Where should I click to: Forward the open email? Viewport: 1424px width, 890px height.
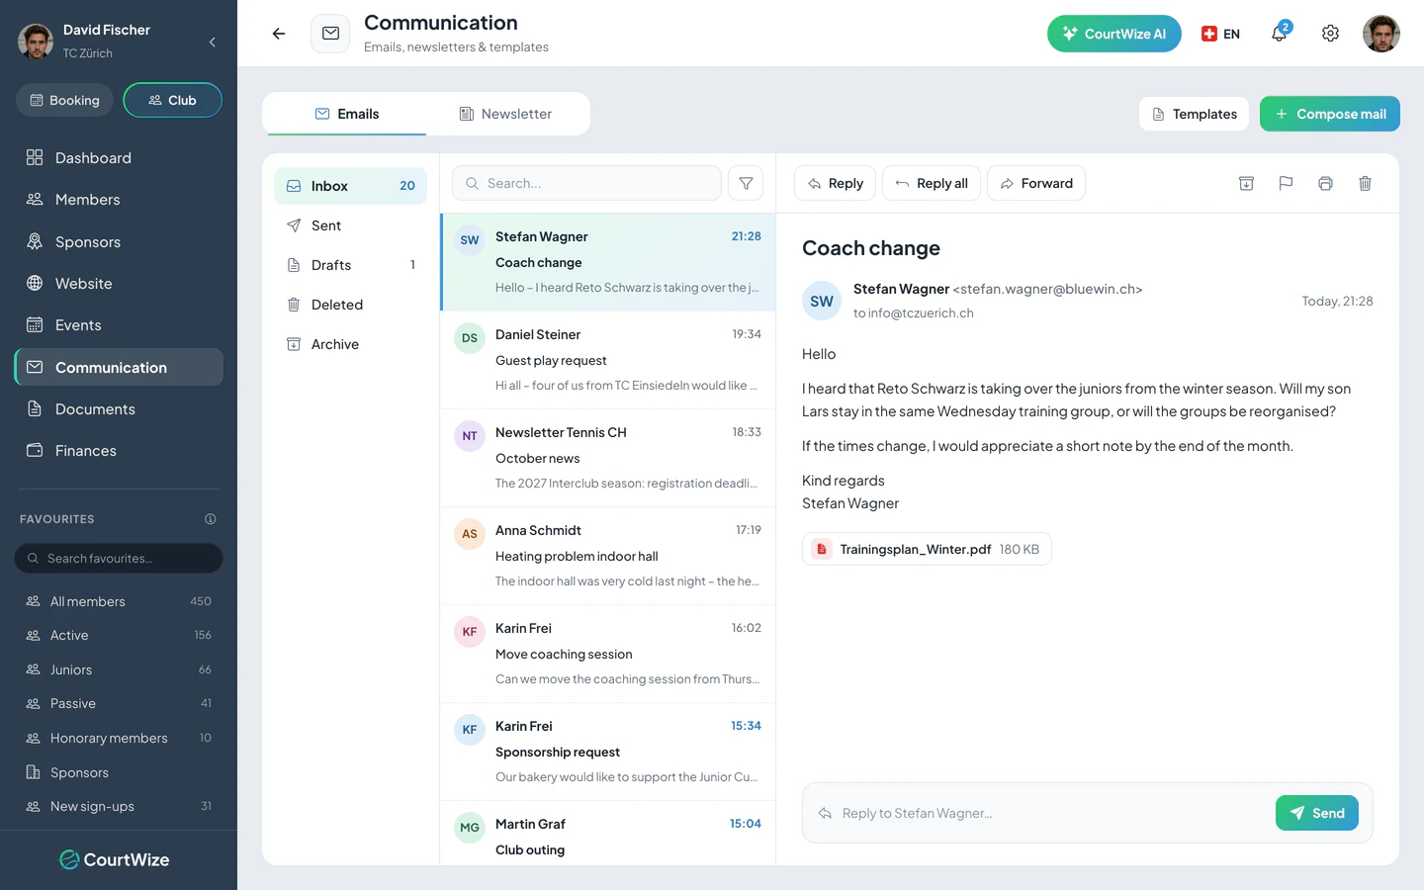click(x=1035, y=183)
